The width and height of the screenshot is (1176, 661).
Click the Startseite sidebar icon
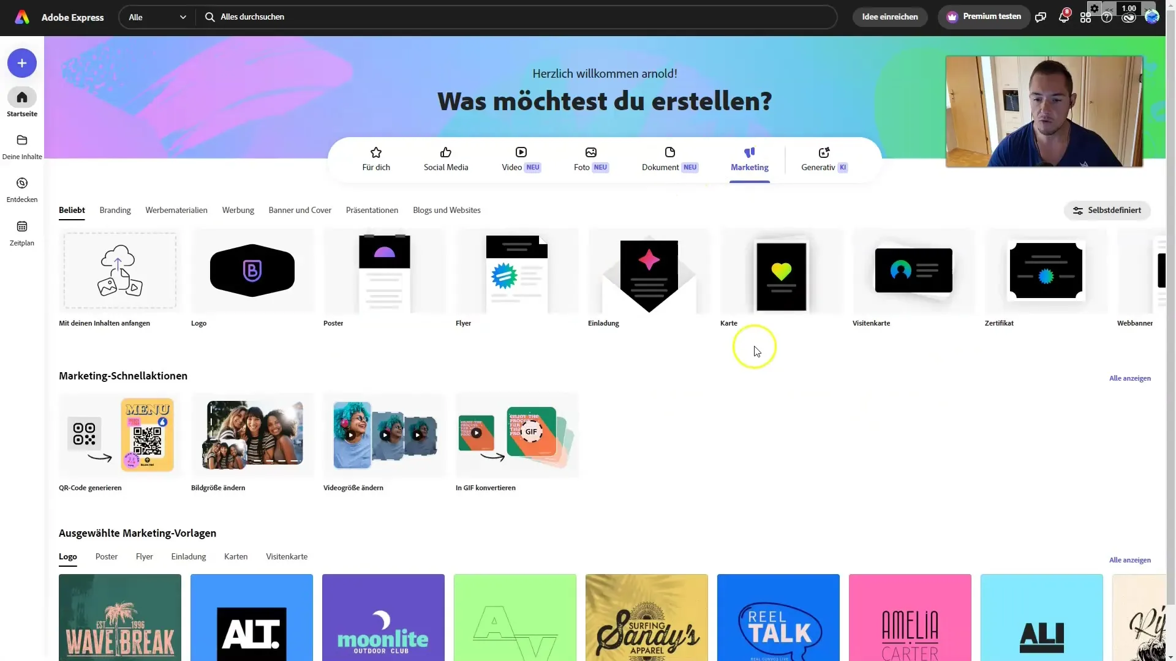(x=22, y=96)
